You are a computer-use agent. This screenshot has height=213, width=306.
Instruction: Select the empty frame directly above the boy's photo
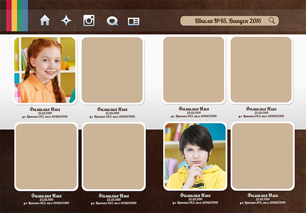193,69
